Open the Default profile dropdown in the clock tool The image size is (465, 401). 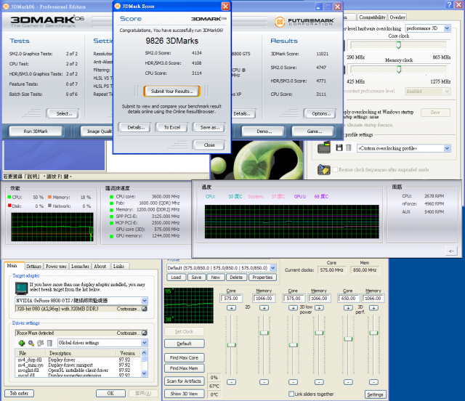pyautogui.click(x=273, y=268)
